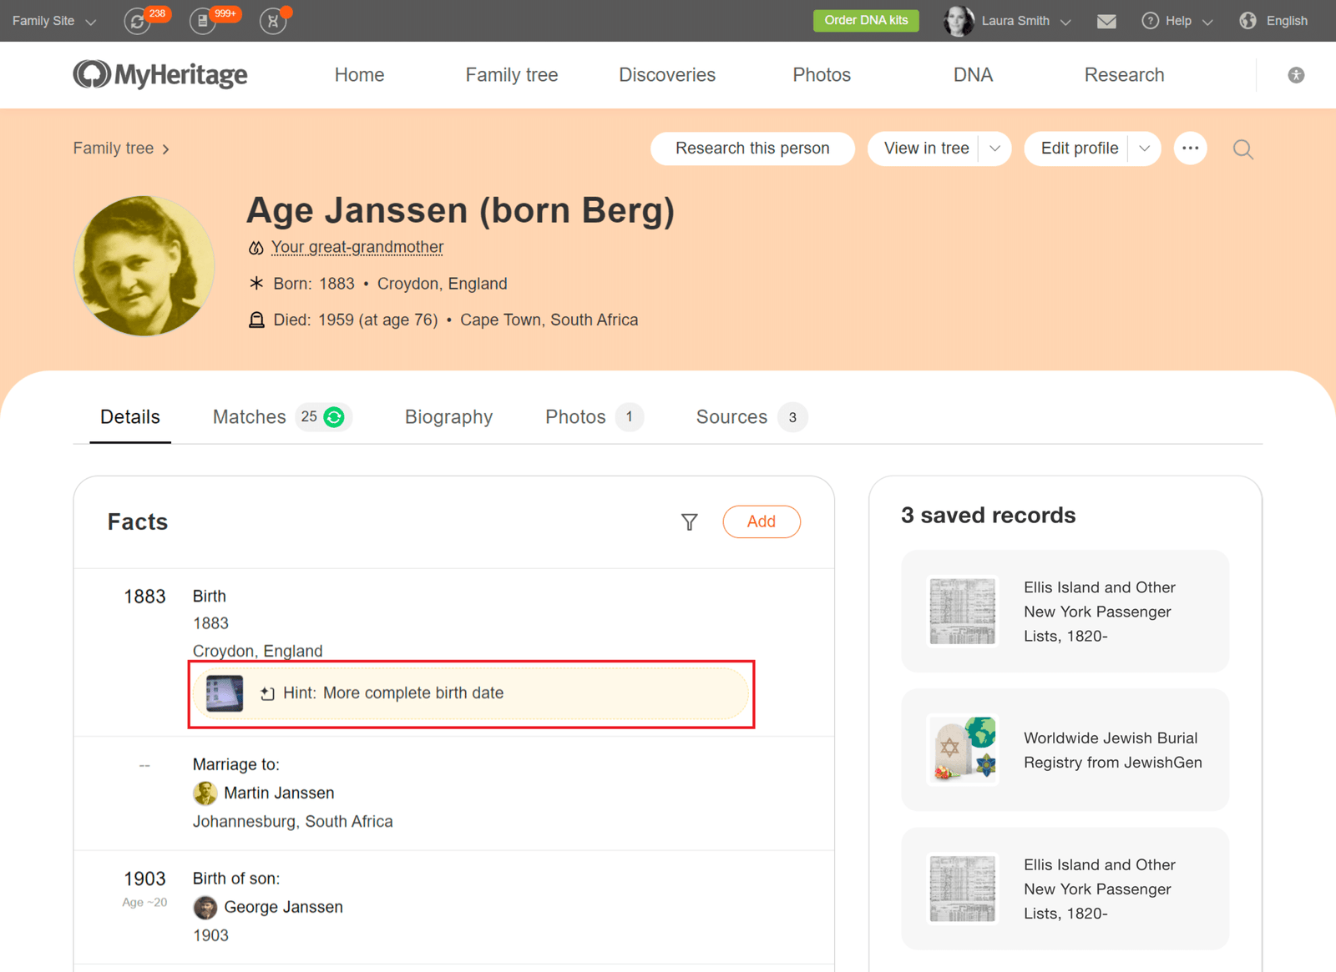Expand the Edit profile dropdown arrow
The height and width of the screenshot is (972, 1336).
point(1144,149)
